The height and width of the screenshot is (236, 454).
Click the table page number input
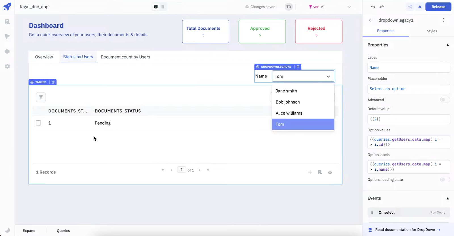pos(182,170)
